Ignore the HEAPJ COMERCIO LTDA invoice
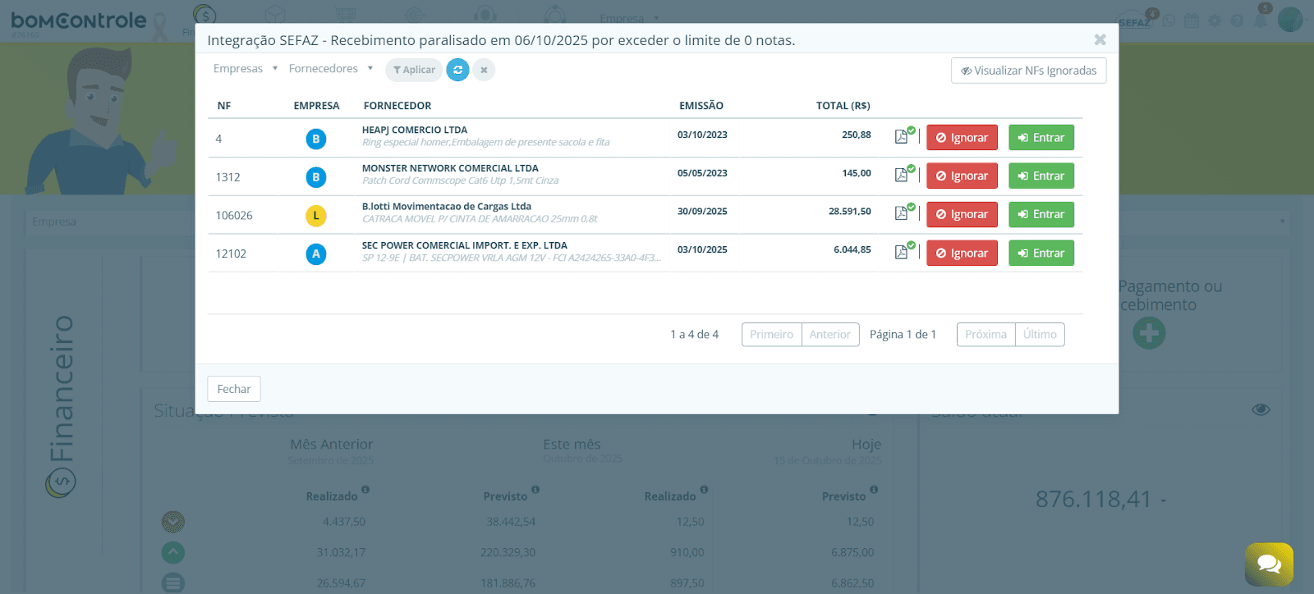The width and height of the screenshot is (1314, 594). tap(962, 137)
